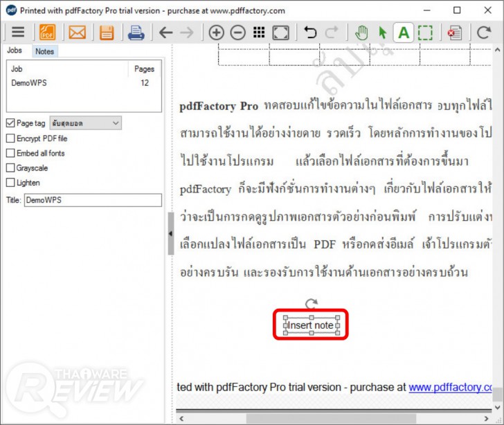Activate the green A text note tool
The width and height of the screenshot is (504, 425).
[404, 32]
